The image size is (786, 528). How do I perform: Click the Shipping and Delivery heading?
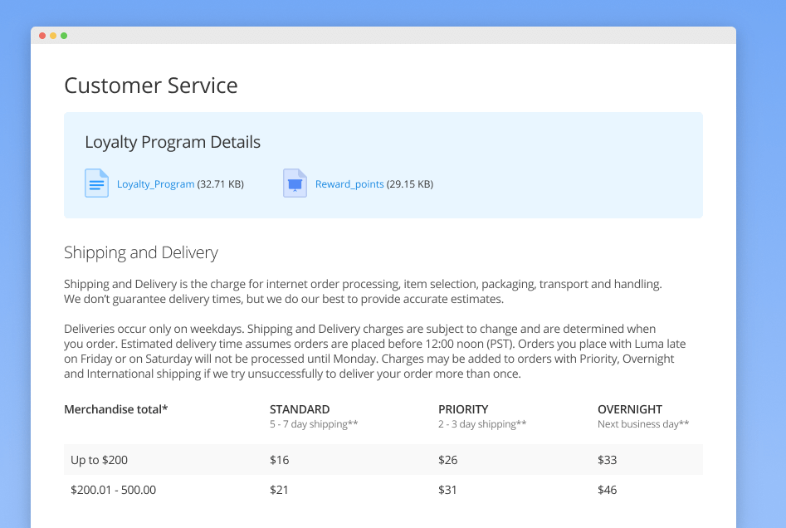click(141, 252)
